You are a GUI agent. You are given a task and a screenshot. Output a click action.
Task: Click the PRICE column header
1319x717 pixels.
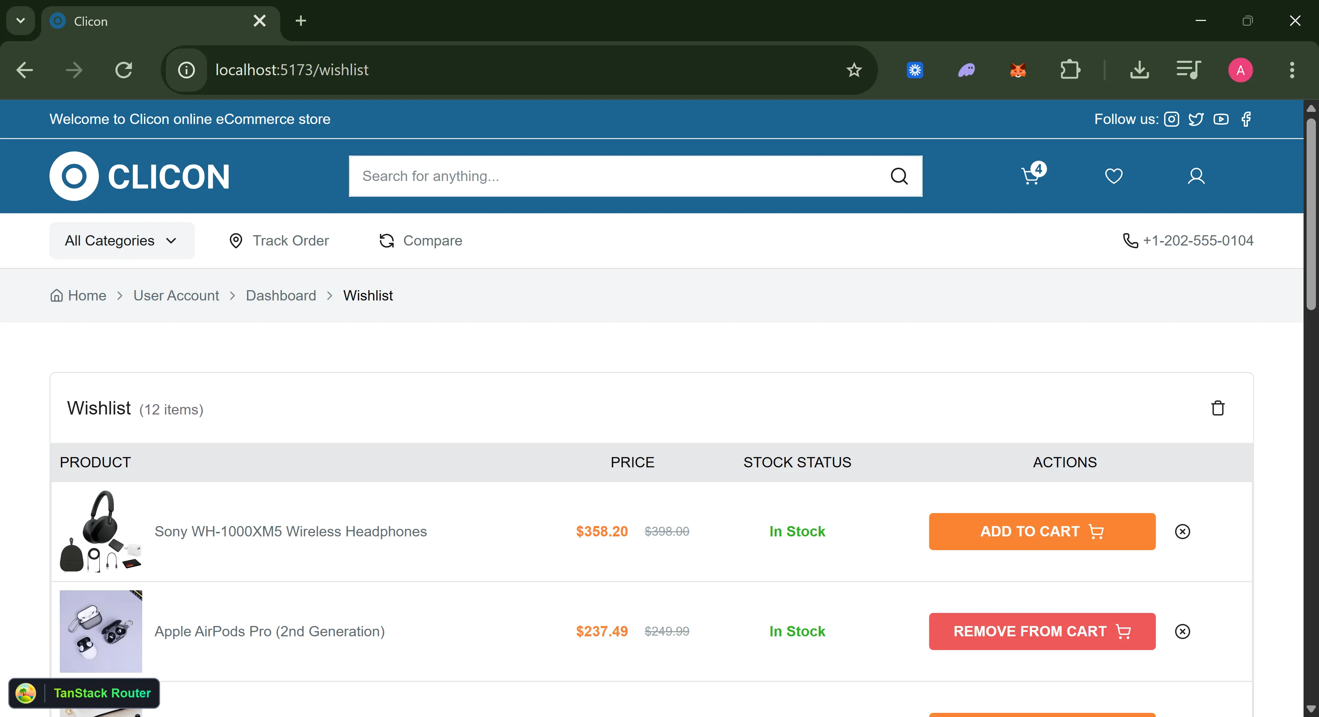pos(632,462)
